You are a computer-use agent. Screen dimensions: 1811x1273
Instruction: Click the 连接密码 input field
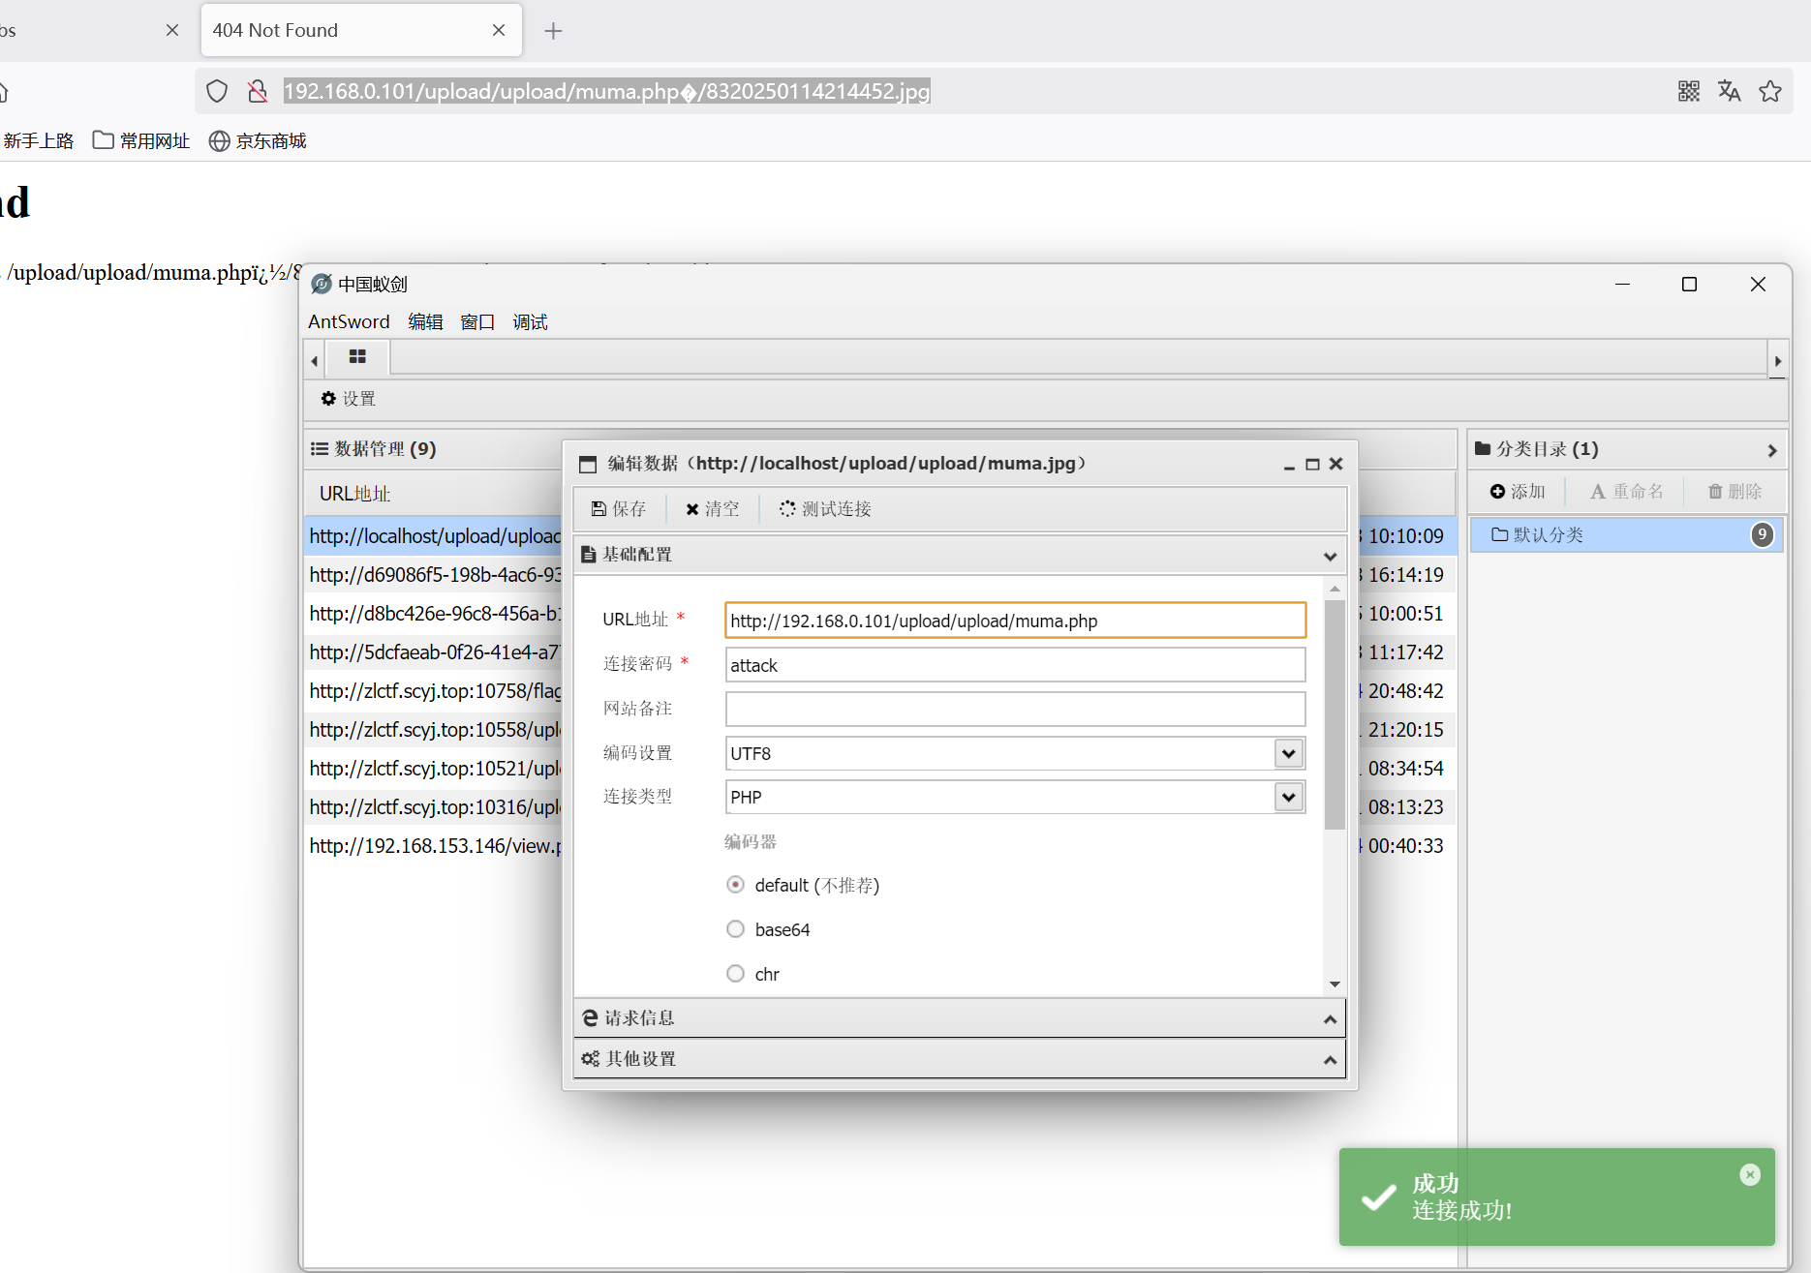[1014, 665]
